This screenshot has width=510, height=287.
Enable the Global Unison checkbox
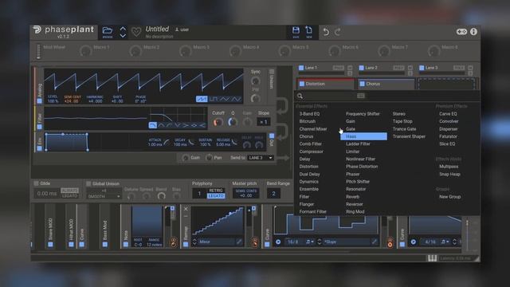pos(88,183)
